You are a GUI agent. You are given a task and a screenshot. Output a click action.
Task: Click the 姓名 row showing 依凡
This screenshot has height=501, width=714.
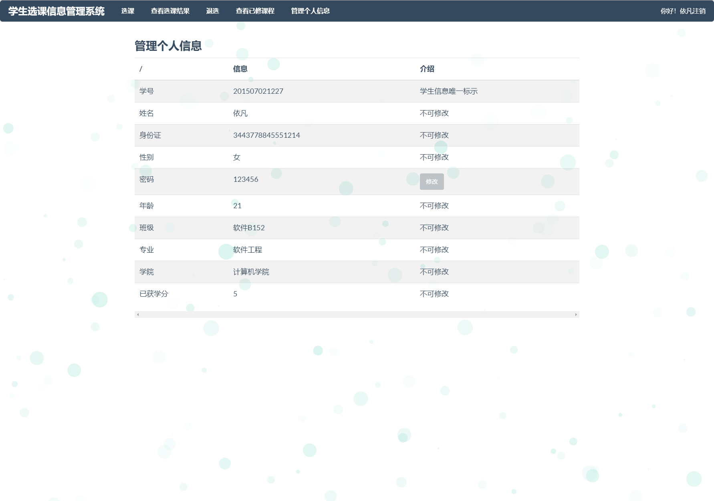tap(240, 113)
